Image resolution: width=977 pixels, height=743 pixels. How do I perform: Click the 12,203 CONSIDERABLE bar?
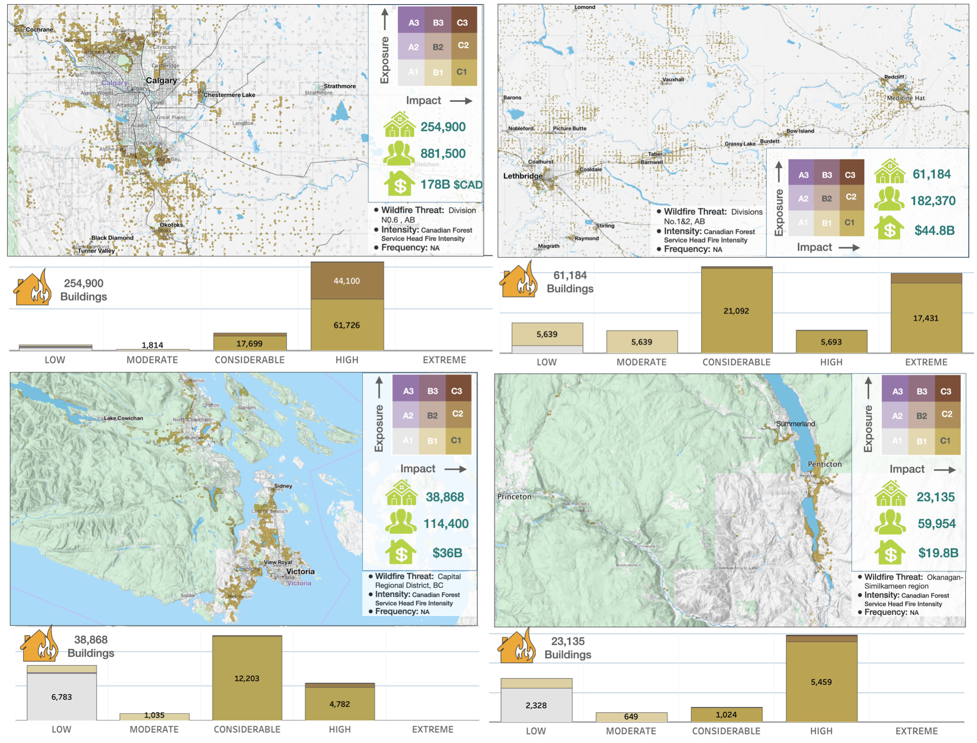(x=247, y=678)
